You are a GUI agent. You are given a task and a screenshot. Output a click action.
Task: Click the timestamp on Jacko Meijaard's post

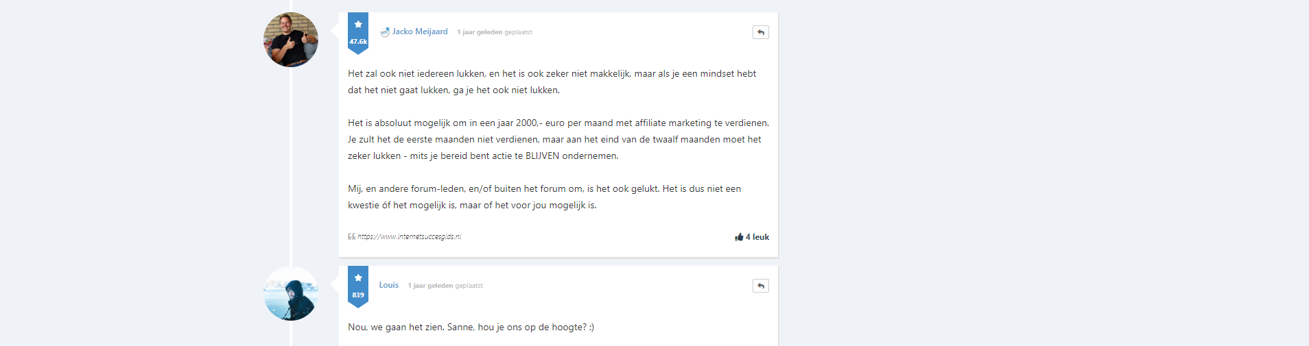(480, 32)
